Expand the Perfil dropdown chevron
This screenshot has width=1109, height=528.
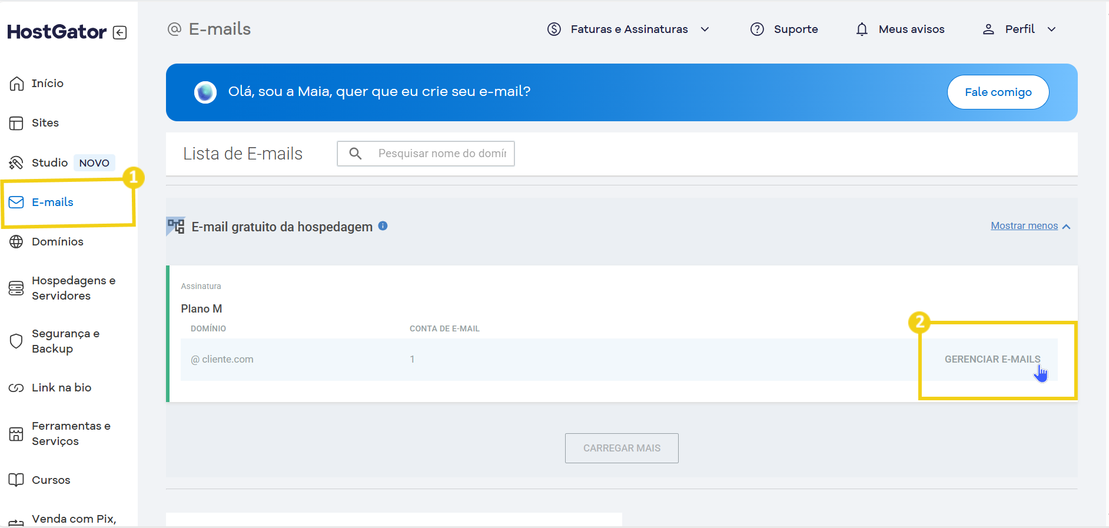(1051, 29)
